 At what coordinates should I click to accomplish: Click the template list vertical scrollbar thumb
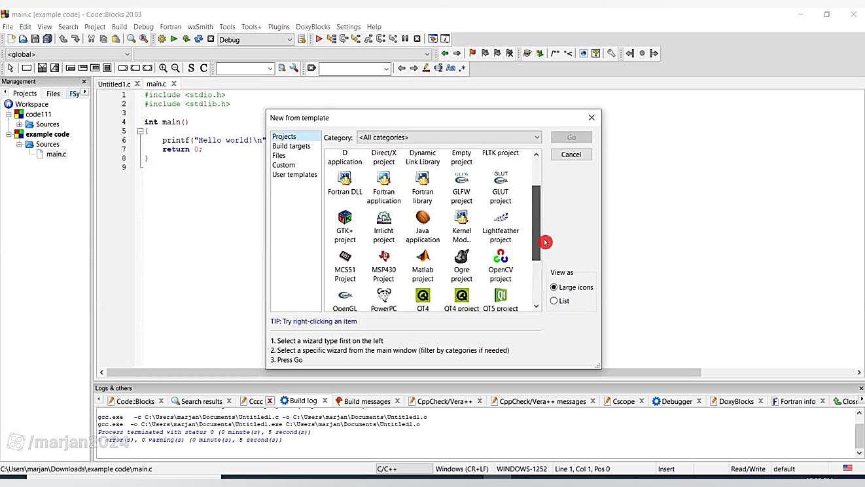536,223
